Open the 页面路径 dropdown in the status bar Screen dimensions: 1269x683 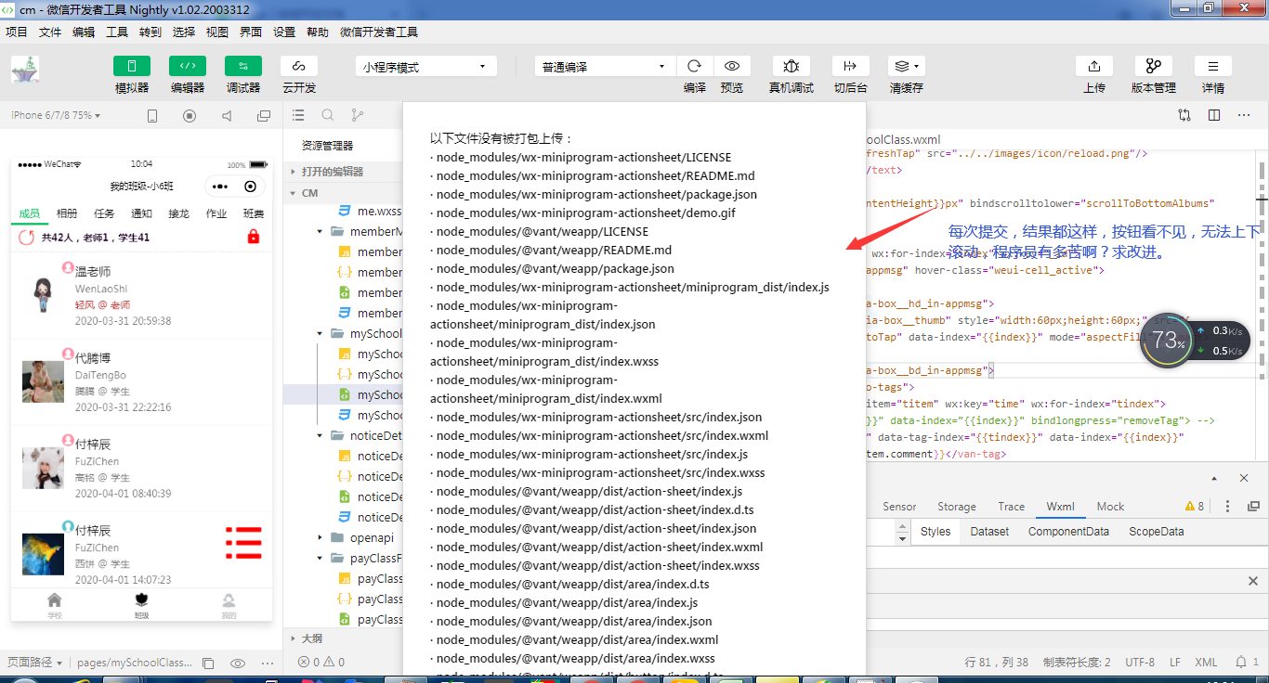(x=35, y=663)
